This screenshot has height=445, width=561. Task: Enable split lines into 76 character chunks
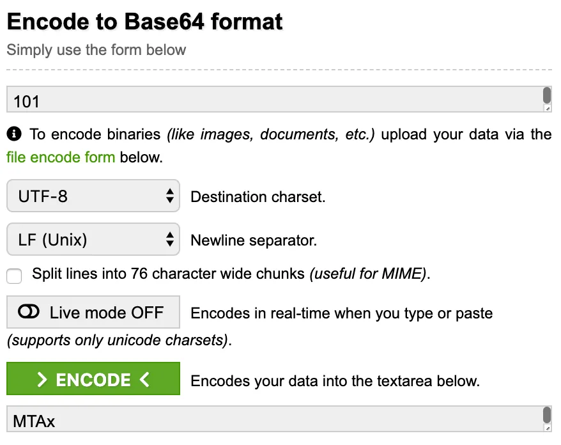pos(14,276)
